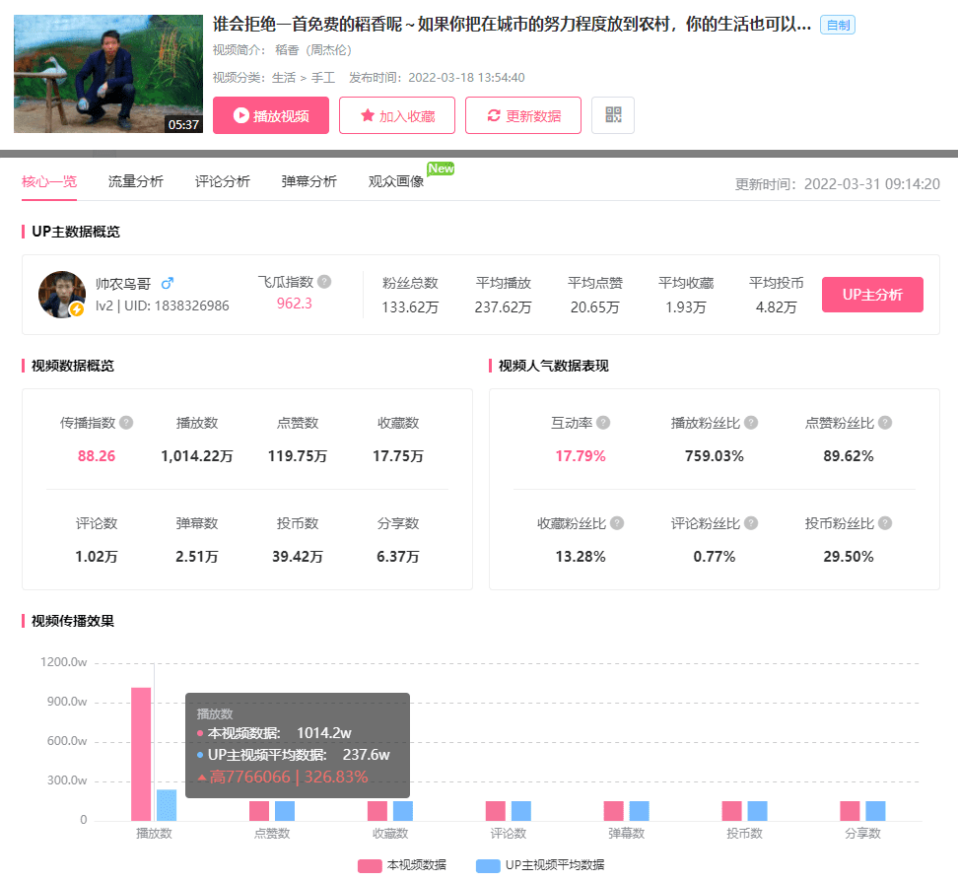The image size is (958, 881).
Task: Click the blue 分享数 bar in chart
Action: pos(875,811)
